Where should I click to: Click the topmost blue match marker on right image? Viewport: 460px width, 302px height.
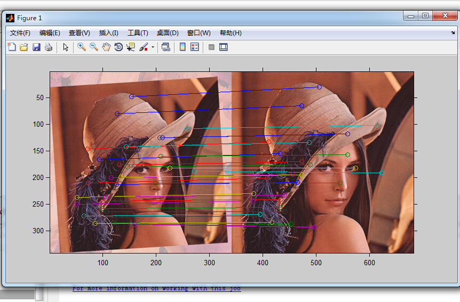coord(319,87)
